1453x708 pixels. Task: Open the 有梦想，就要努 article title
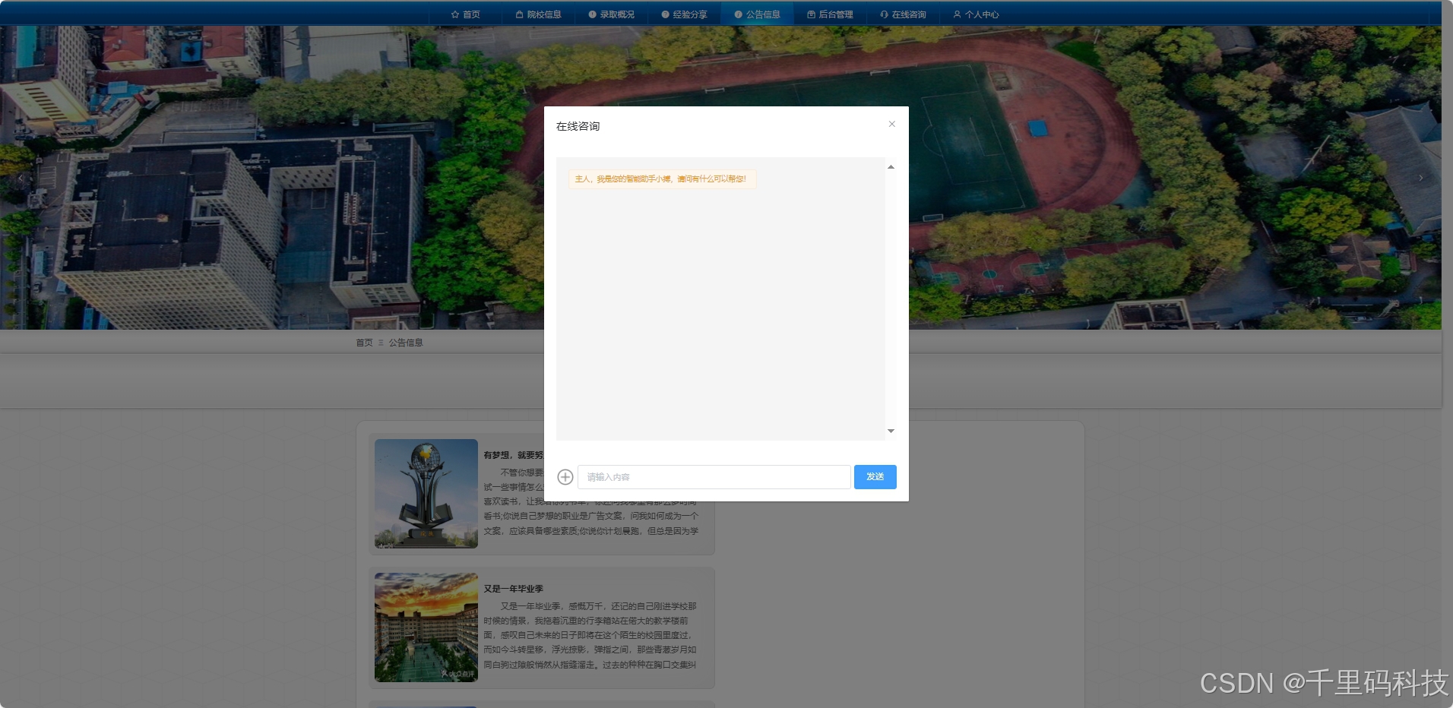tap(514, 455)
